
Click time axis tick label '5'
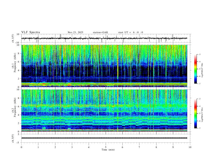(x=106, y=147)
